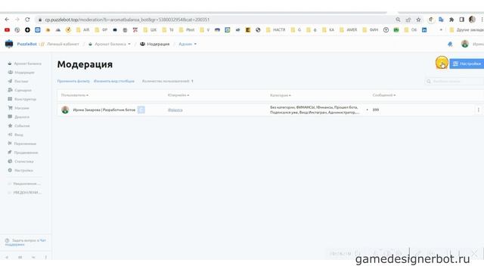Open Модерация in the left sidebar

21,73
